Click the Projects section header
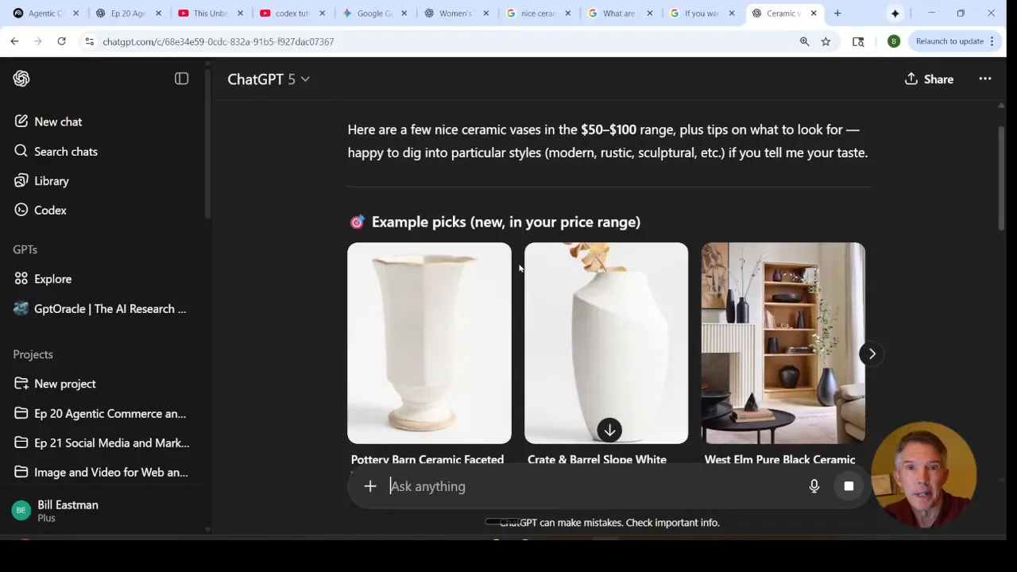1017x572 pixels. click(33, 354)
